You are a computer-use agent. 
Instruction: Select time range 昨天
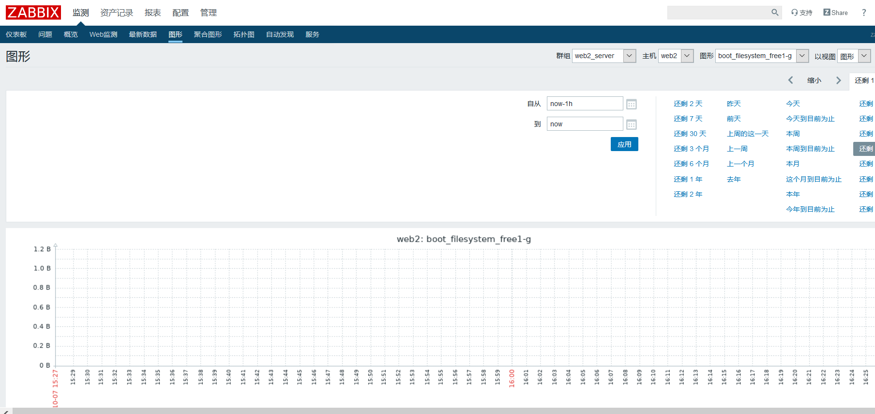click(734, 104)
